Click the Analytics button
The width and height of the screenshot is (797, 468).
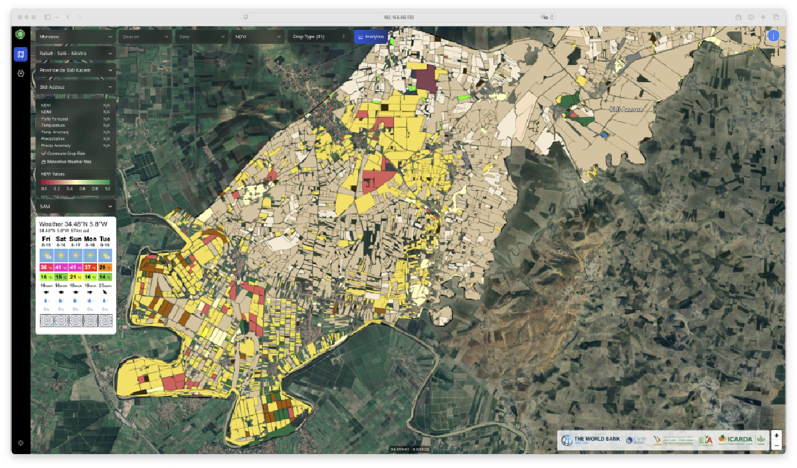pos(371,37)
